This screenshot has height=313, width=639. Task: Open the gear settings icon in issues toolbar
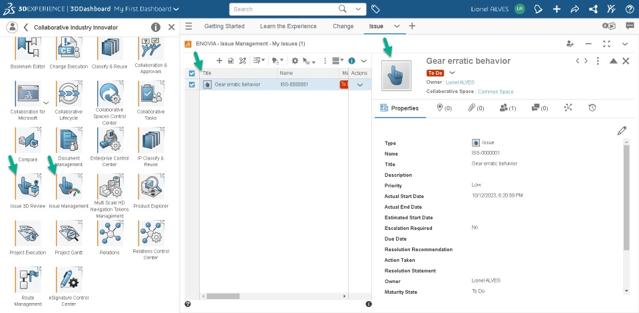(295, 60)
